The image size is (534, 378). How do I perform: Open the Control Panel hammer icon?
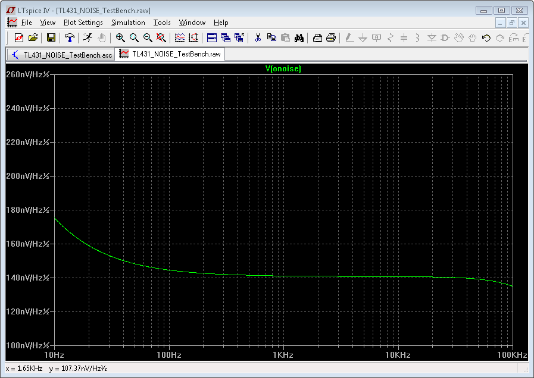(70, 37)
